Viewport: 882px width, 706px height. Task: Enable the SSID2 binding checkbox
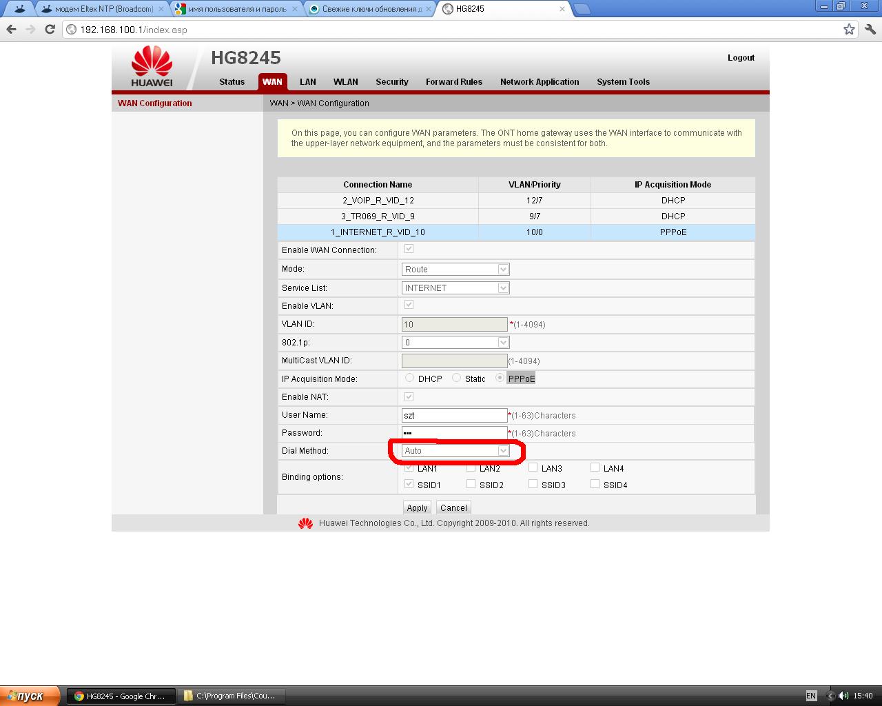471,484
